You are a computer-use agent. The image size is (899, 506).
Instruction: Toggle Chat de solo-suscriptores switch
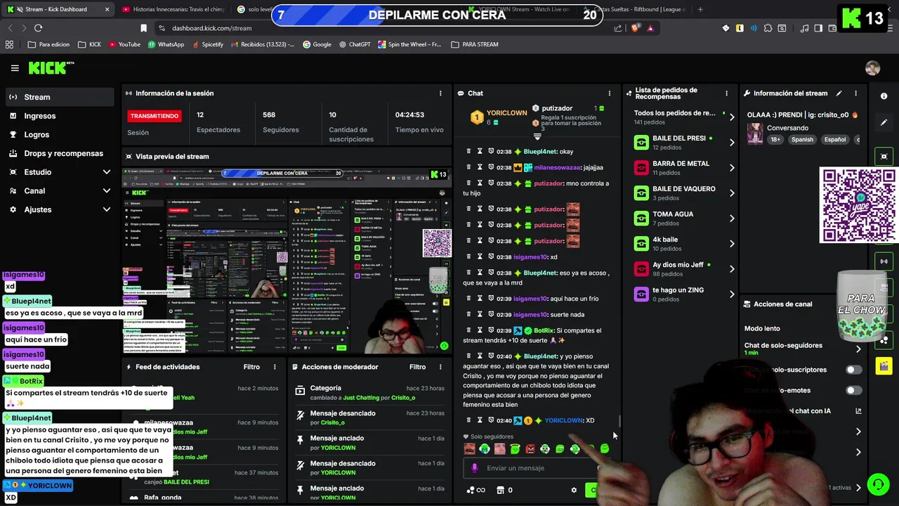tap(853, 370)
